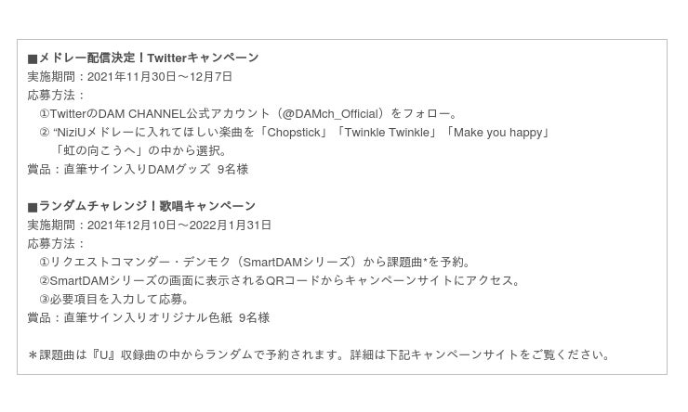Click the ランダムチャレンジ！歌唱キャンペーン heading

tap(147, 206)
